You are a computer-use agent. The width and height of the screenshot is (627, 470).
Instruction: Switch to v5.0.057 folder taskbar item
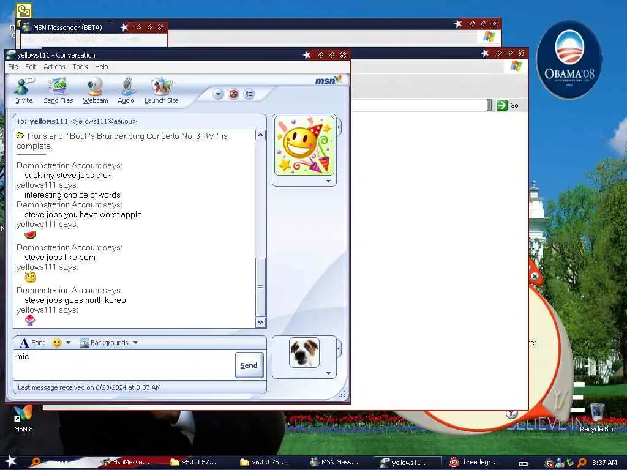point(193,462)
